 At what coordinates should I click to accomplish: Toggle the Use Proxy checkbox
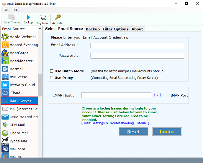[52, 78]
